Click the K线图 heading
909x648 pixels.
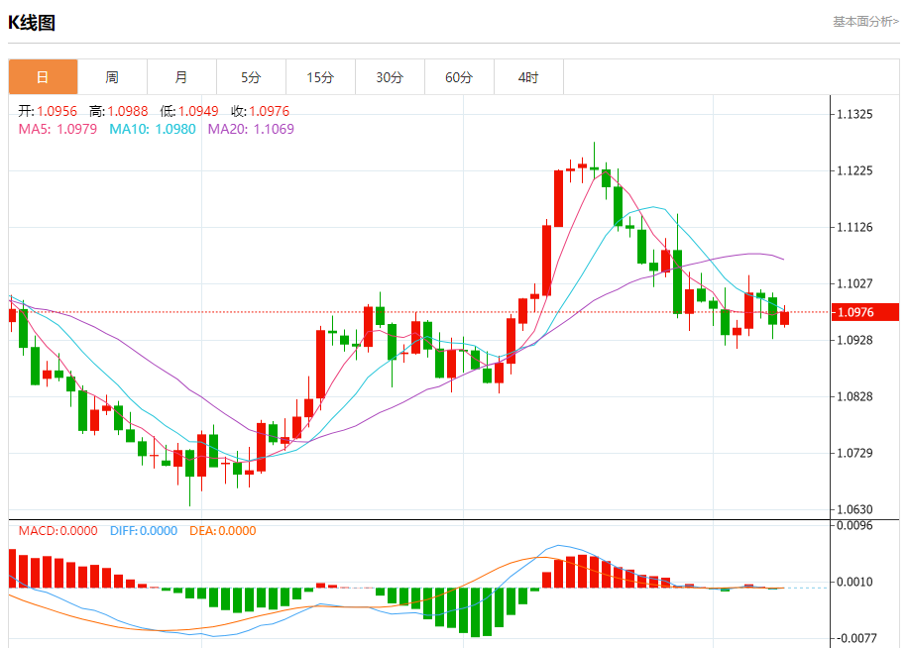click(x=32, y=23)
